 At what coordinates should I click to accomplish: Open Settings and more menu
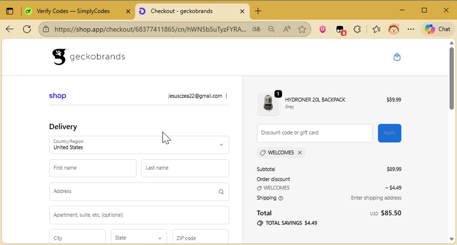click(411, 29)
